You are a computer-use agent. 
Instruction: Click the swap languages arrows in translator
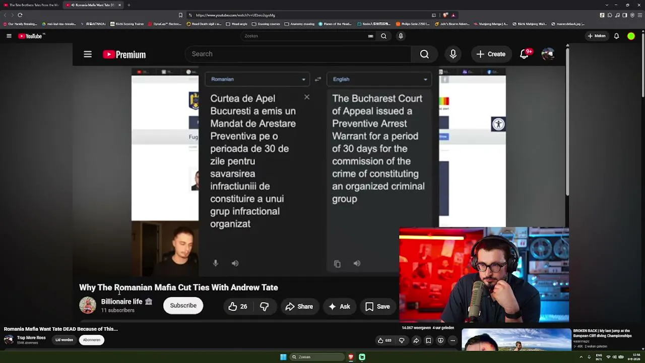(318, 79)
